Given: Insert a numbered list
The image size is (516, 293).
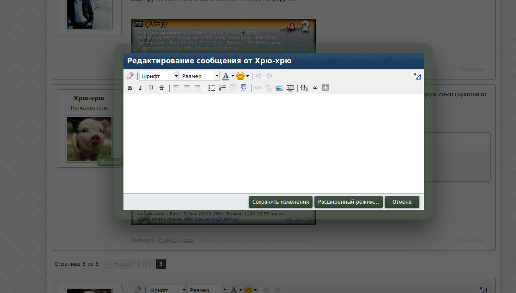Looking at the screenshot, I should (x=222, y=88).
